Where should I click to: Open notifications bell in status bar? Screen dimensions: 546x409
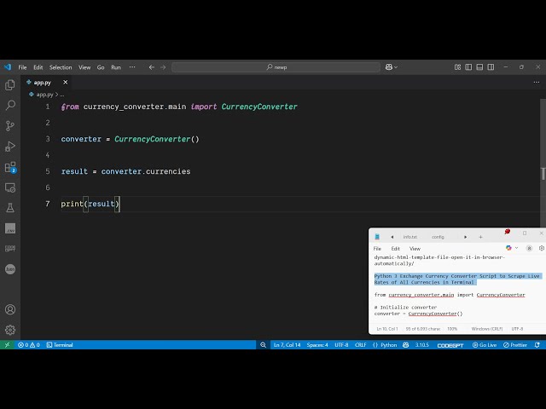[537, 344]
